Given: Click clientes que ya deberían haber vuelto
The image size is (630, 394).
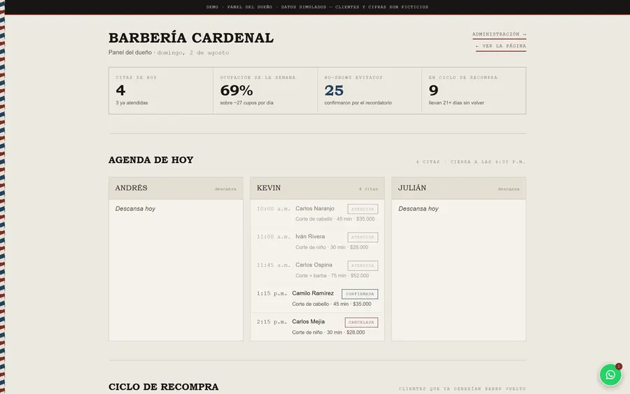Looking at the screenshot, I should pyautogui.click(x=462, y=389).
